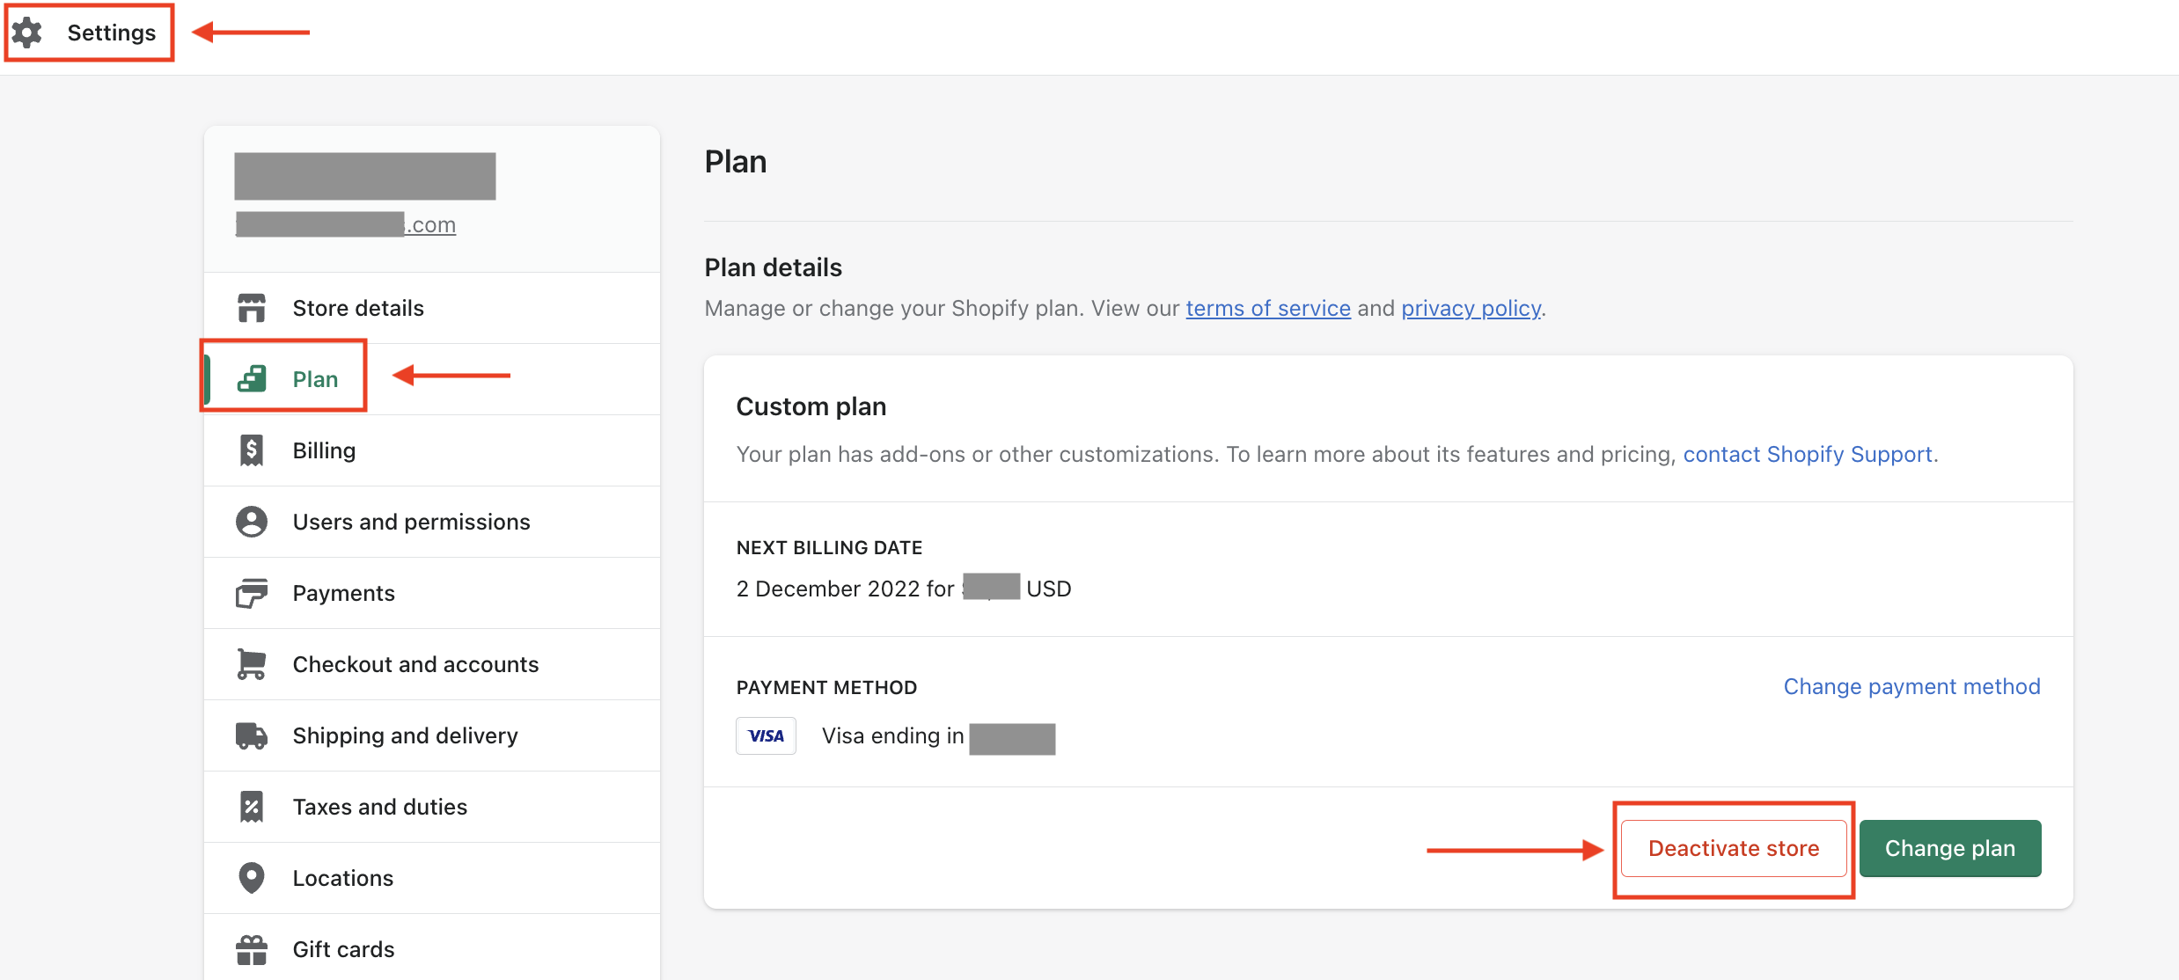
Task: Open Shipping and delivery settings
Action: coord(432,735)
